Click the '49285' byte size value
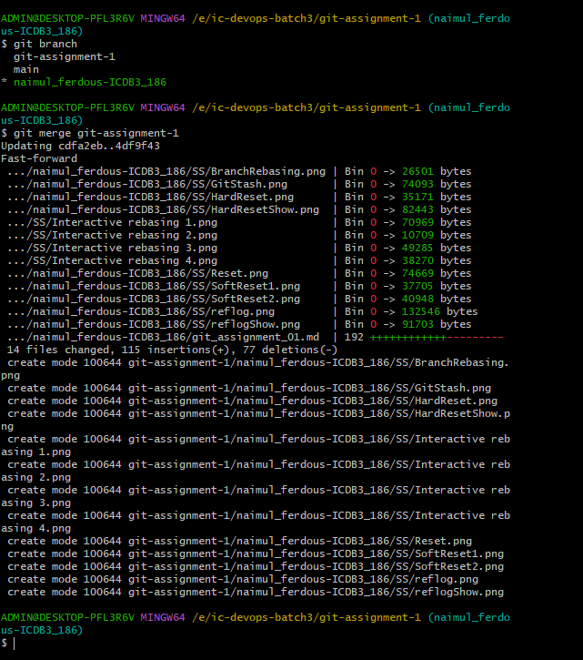583x660 pixels. (417, 248)
